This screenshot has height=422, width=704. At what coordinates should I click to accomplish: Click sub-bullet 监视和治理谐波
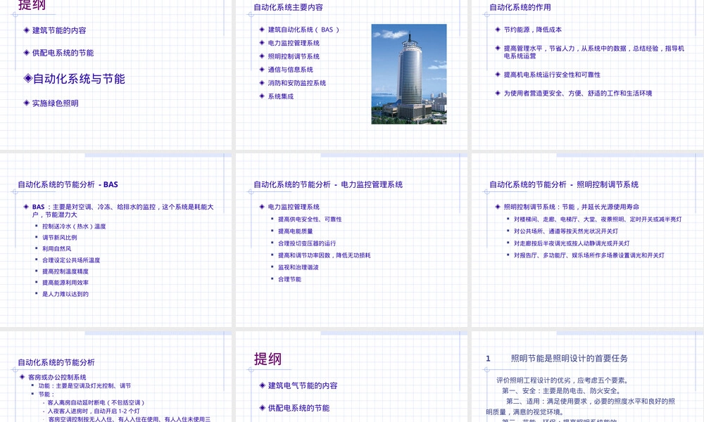click(298, 267)
